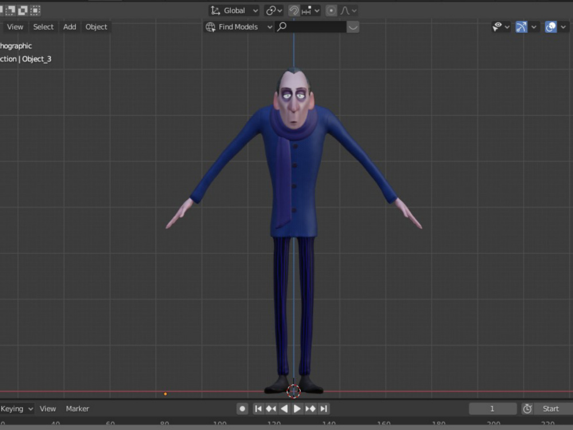Screen dimensions: 573x430
Task: Jump to previous keyframe
Action: (271, 408)
